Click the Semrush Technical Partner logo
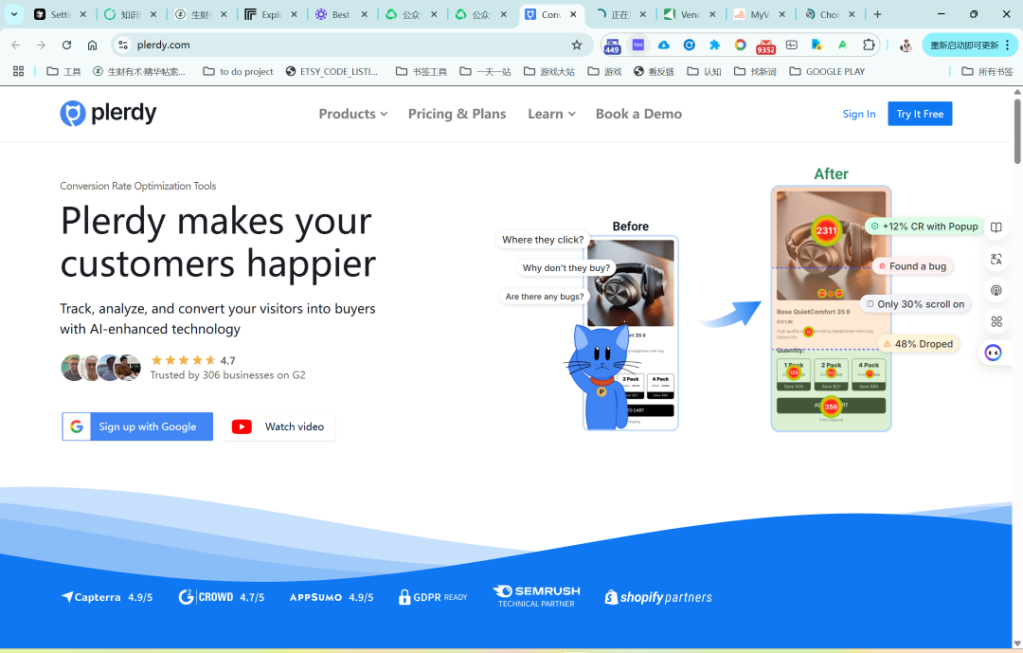The width and height of the screenshot is (1023, 653). pyautogui.click(x=536, y=596)
